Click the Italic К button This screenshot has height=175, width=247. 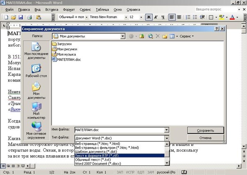tap(156, 17)
